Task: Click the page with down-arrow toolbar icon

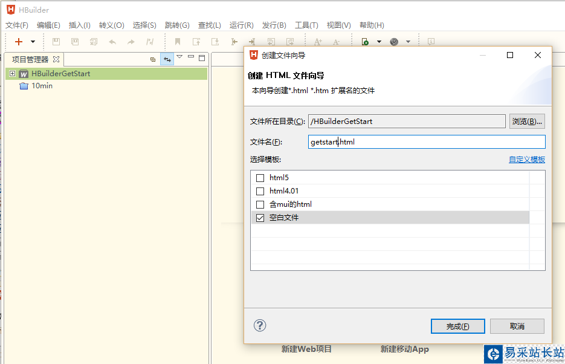Action: tap(215, 42)
